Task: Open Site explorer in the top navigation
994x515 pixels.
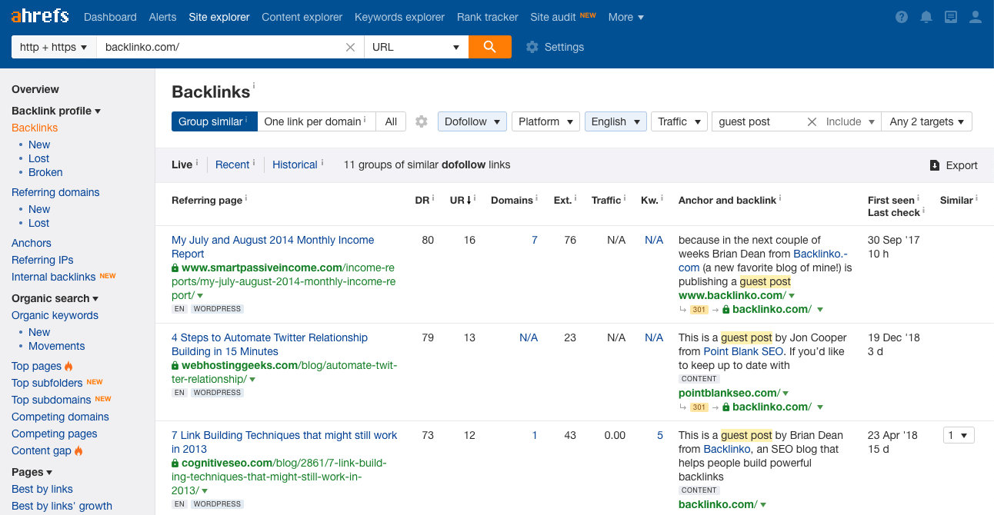Action: click(219, 17)
